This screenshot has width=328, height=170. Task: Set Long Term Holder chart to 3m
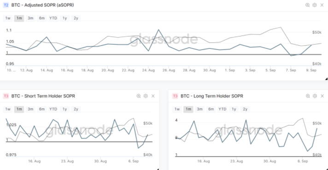pyautogui.click(x=200, y=109)
